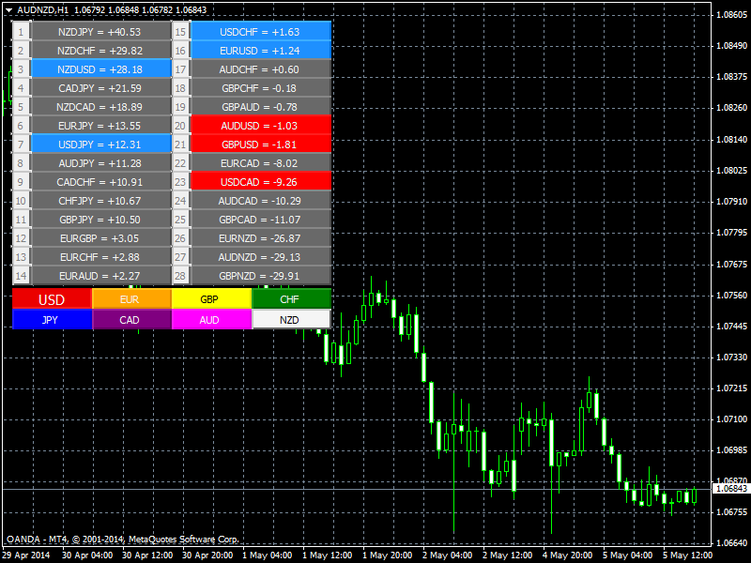Open the chart menu triangle beside AUDNZD,H1
Screen dimensions: 751x563
(x=8, y=8)
